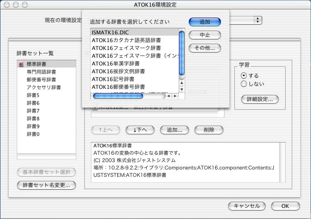This screenshot has width=311, height=219.
Task: Click the scroll down arrow of dictionary list
Action: click(182, 90)
